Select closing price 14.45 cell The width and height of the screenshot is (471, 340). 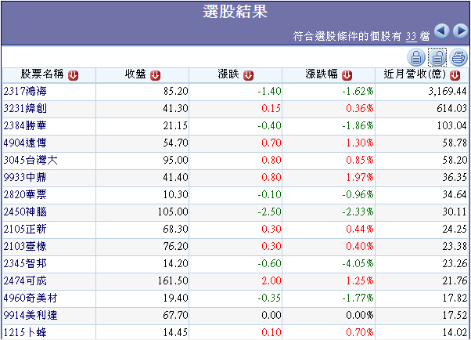(x=142, y=332)
